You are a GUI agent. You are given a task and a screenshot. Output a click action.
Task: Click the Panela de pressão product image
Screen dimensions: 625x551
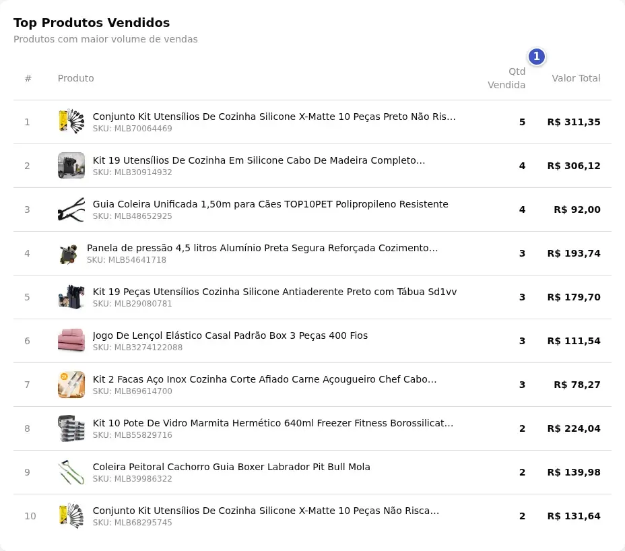pyautogui.click(x=69, y=253)
